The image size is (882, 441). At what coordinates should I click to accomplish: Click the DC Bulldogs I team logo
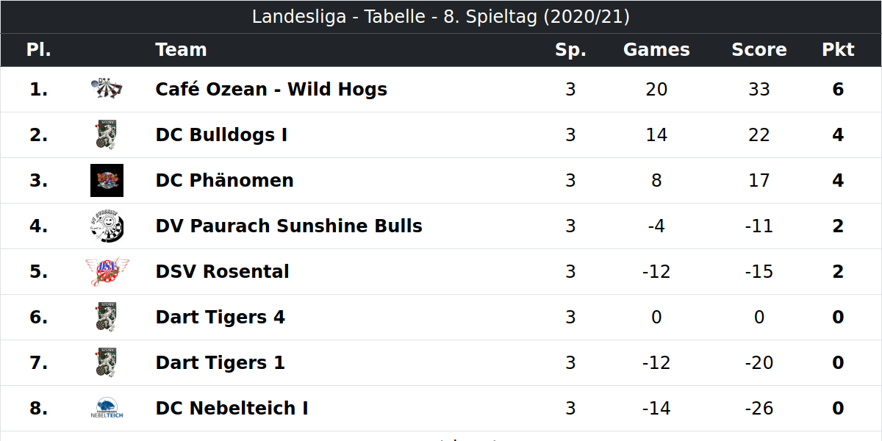coord(107,135)
